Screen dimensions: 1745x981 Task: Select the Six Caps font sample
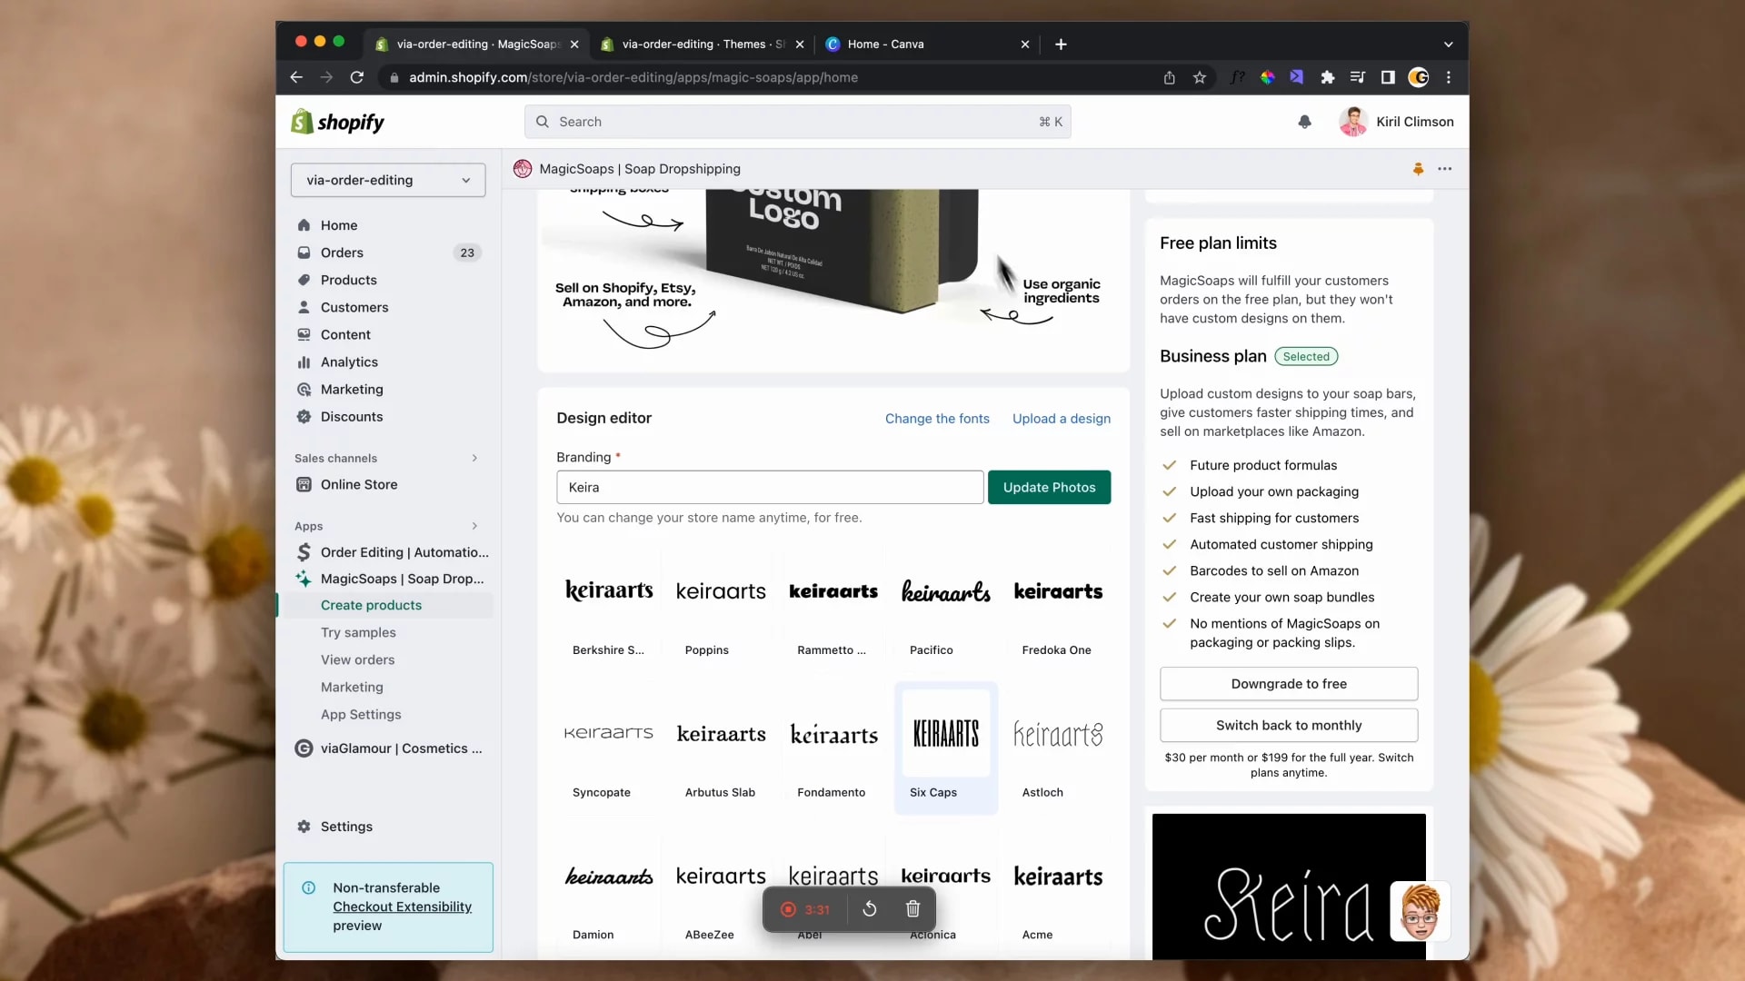tap(946, 748)
